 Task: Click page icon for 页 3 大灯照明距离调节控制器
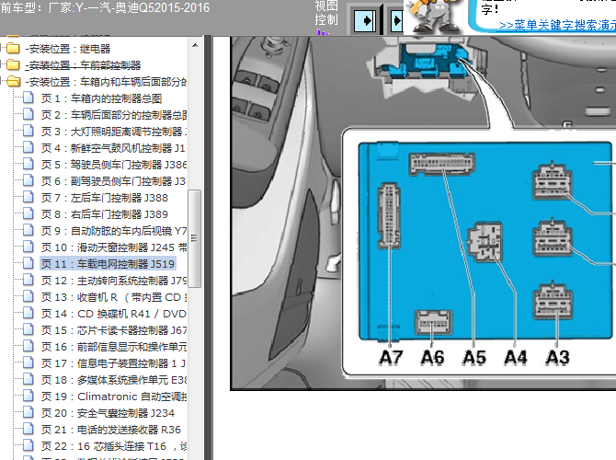tap(29, 131)
